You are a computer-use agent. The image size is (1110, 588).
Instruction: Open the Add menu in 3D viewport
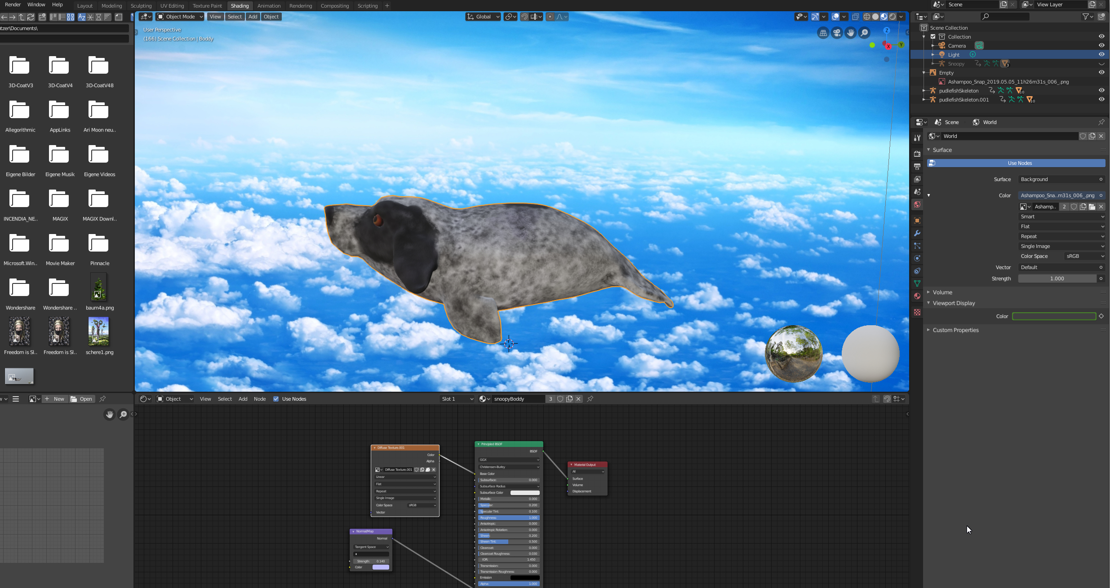click(253, 17)
